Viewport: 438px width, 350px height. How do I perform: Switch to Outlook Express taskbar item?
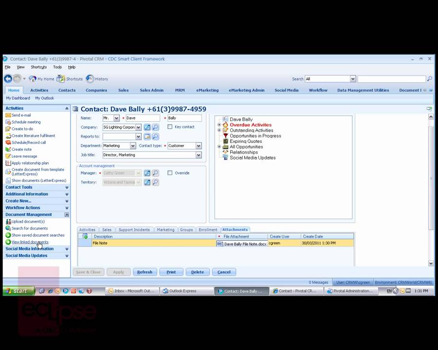[187, 291]
